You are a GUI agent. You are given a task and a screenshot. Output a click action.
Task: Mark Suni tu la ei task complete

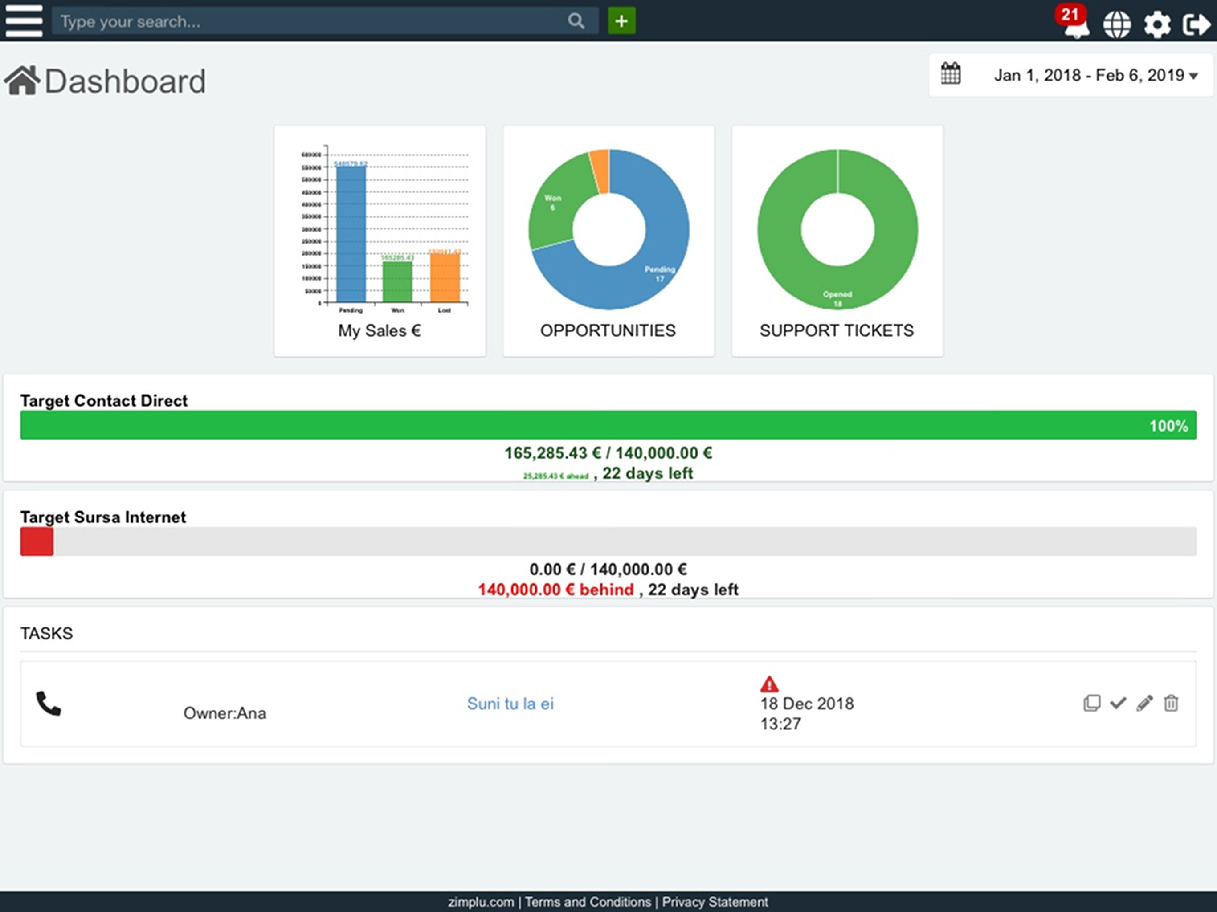(1118, 703)
